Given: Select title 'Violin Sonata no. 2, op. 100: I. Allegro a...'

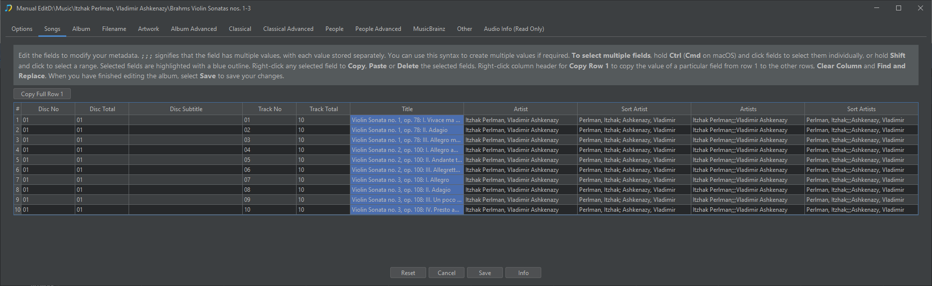Looking at the screenshot, I should point(407,150).
